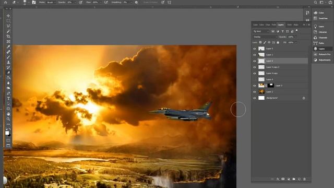This screenshot has width=334, height=188.
Task: Select the Clone Stamp tool
Action: coord(8,62)
